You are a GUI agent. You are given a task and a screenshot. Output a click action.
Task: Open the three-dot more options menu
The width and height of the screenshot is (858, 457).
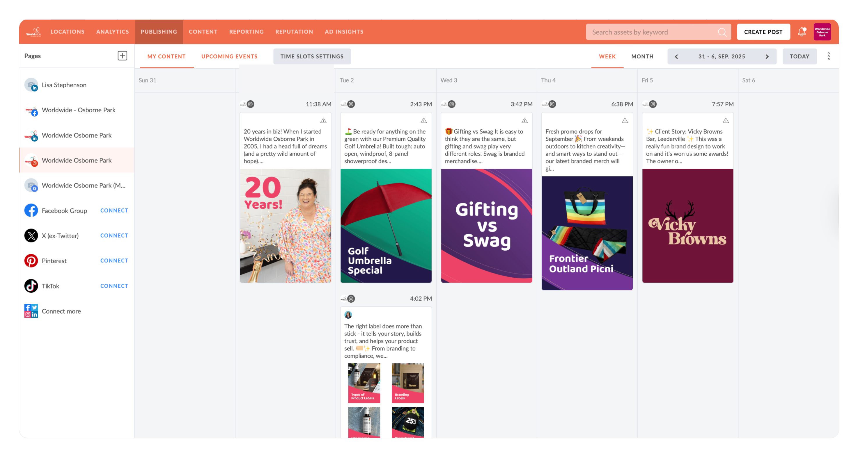point(828,56)
